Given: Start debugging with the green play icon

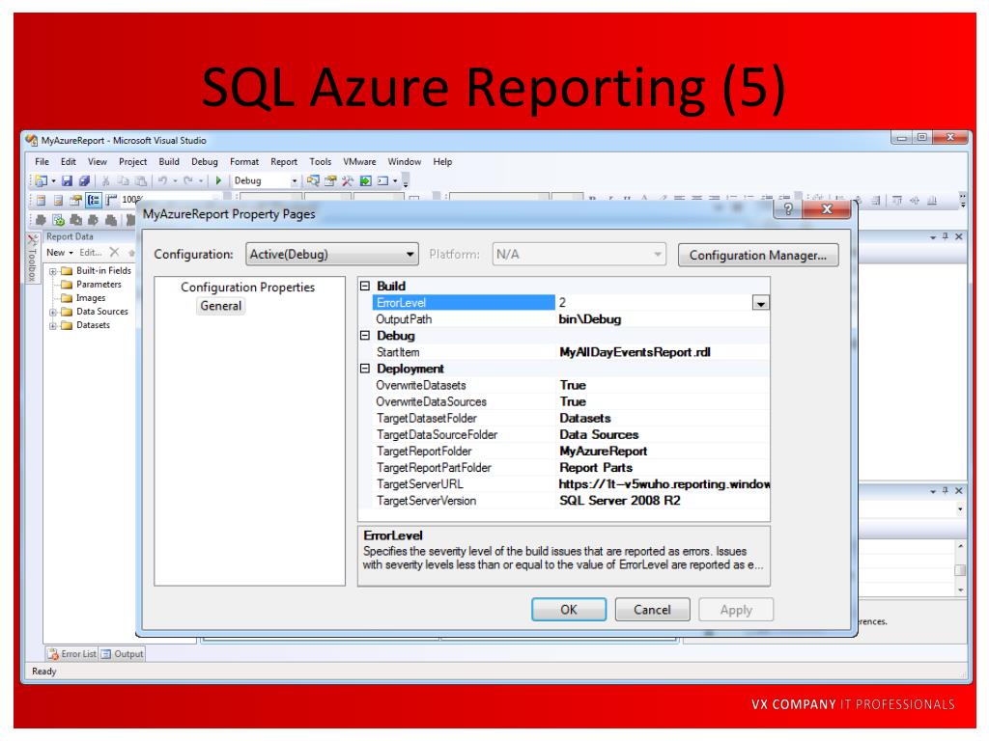Looking at the screenshot, I should [x=218, y=180].
